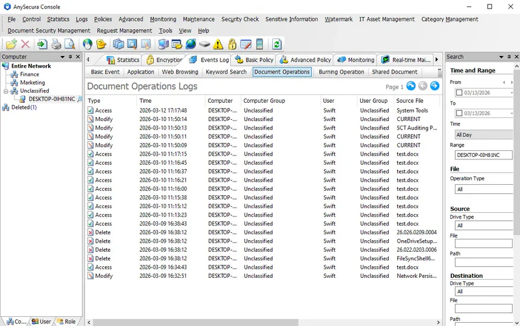The width and height of the screenshot is (520, 326).
Task: Open the Burning Operation sub-tab
Action: (x=341, y=72)
